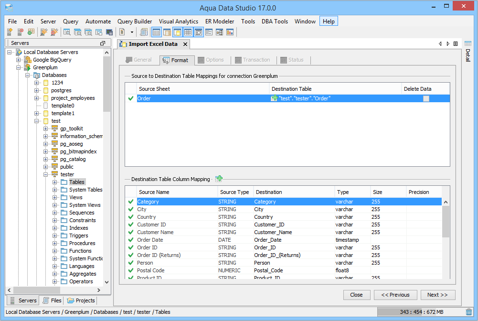Switch to the Options tab

(x=211, y=60)
